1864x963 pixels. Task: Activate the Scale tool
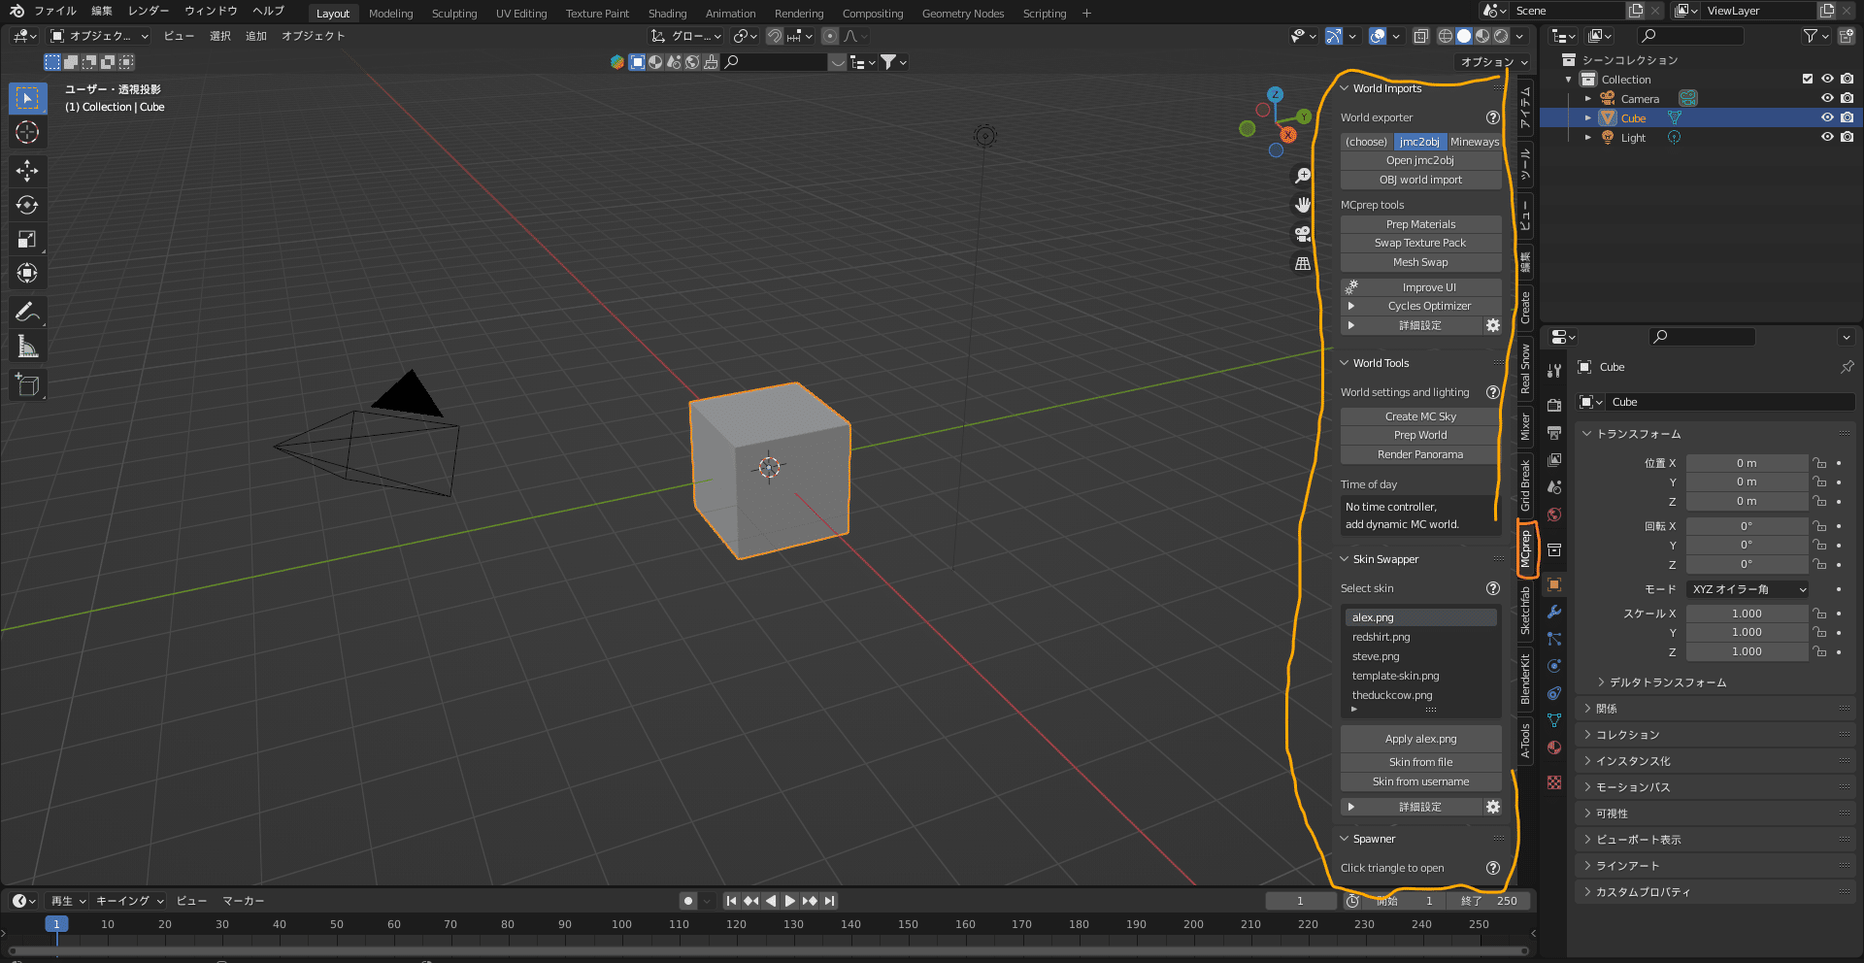[27, 239]
